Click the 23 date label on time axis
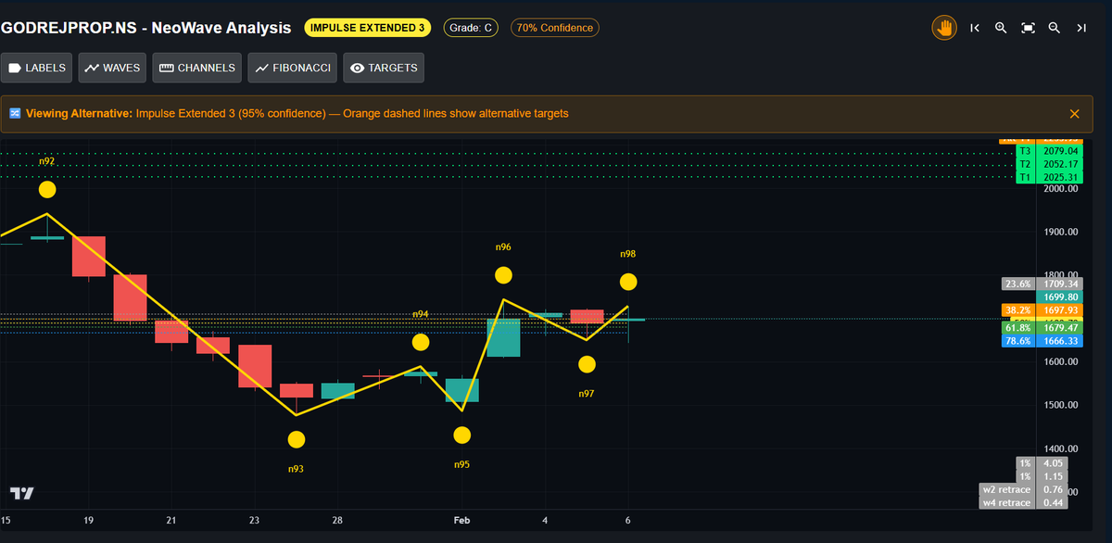The image size is (1112, 543). (x=255, y=521)
